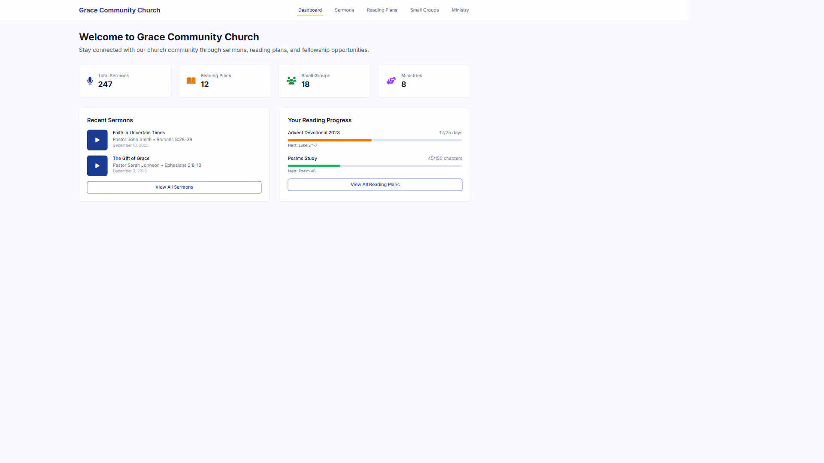This screenshot has height=463, width=824.
Task: Select the Dashboard navigation item
Action: 310,10
